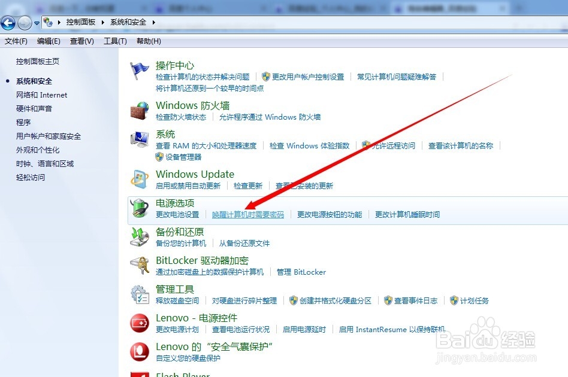Open 检查计算机的状态并解决问题
Image resolution: width=568 pixels, height=377 pixels.
tap(203, 77)
